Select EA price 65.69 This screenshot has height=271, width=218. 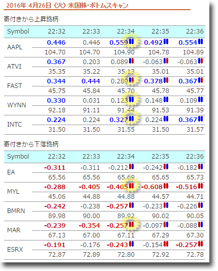pos(126,177)
